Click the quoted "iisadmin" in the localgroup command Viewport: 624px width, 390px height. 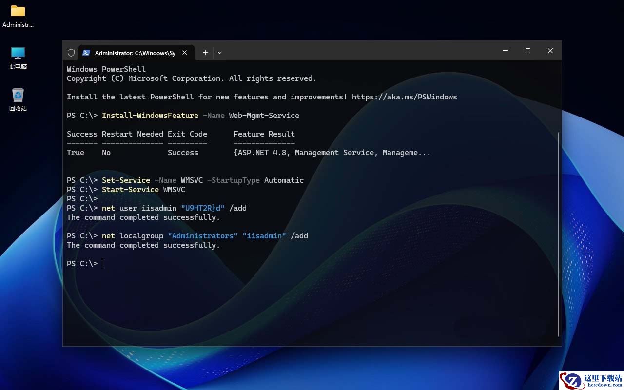264,236
